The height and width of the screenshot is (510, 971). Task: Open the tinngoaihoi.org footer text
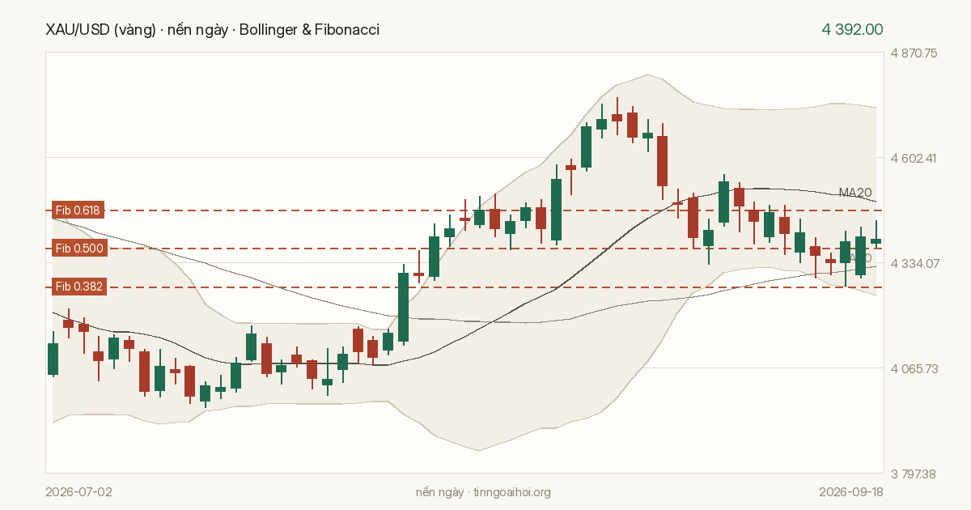483,492
